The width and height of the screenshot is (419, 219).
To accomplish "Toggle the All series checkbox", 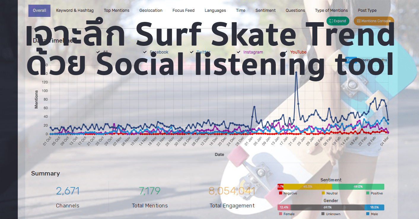I will click(x=98, y=52).
